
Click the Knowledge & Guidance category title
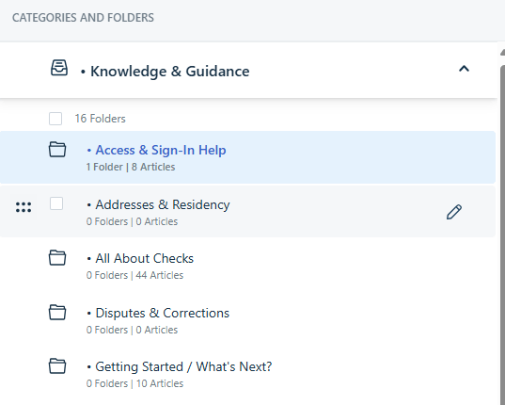pyautogui.click(x=169, y=72)
